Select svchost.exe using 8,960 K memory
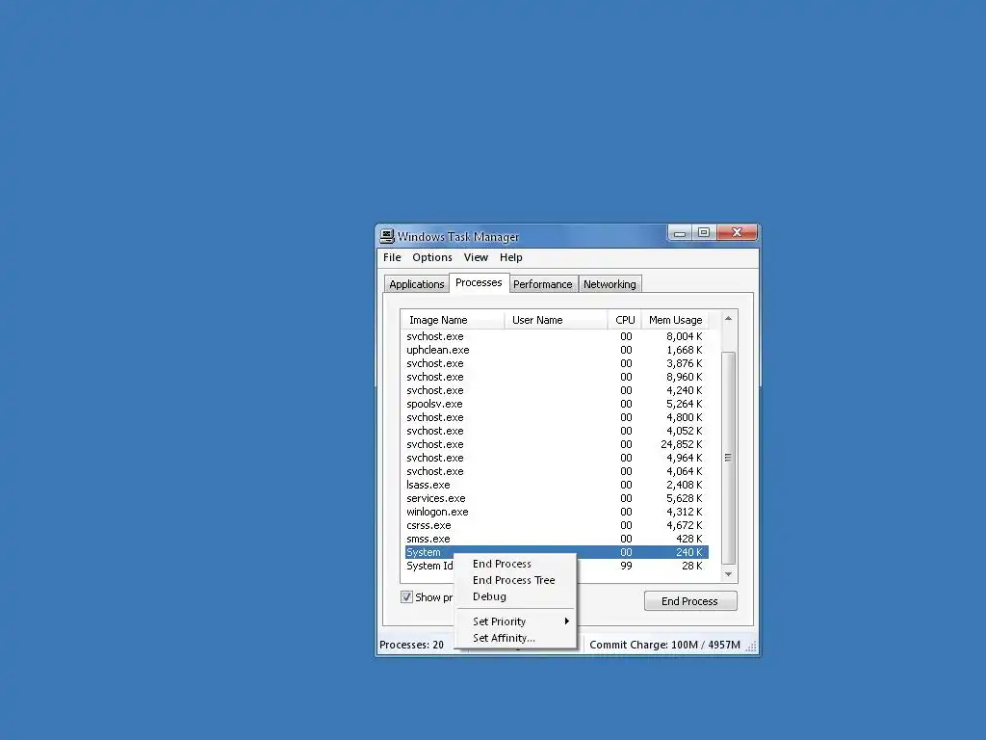The width and height of the screenshot is (986, 740). [556, 377]
